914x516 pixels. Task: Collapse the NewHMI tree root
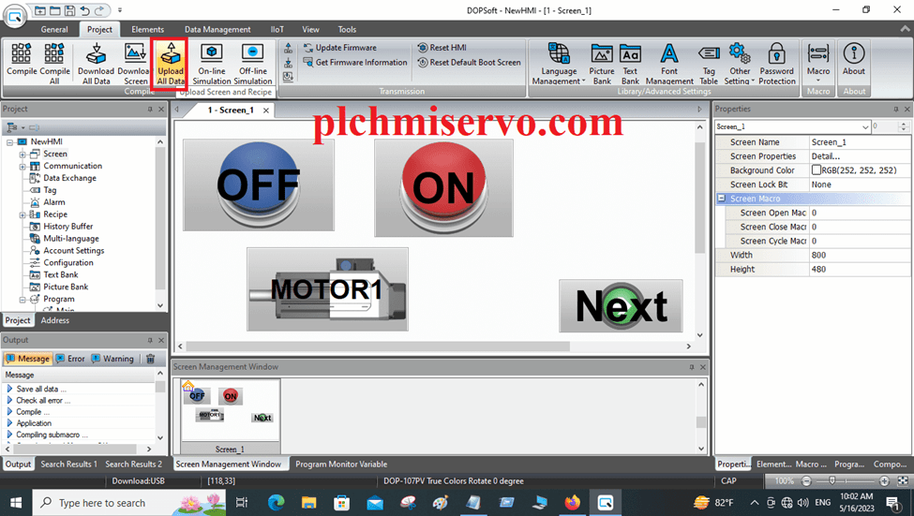coord(10,142)
